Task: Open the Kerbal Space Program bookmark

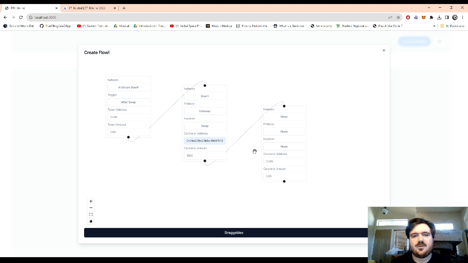Action: click(186, 26)
